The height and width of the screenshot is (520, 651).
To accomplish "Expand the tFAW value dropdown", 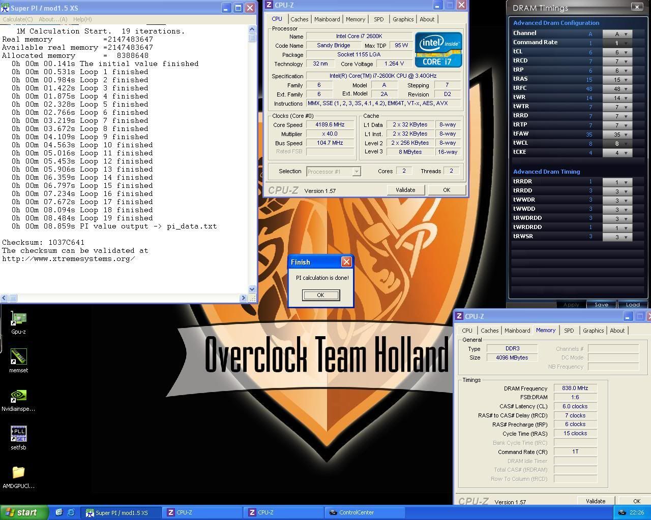I will [x=626, y=135].
